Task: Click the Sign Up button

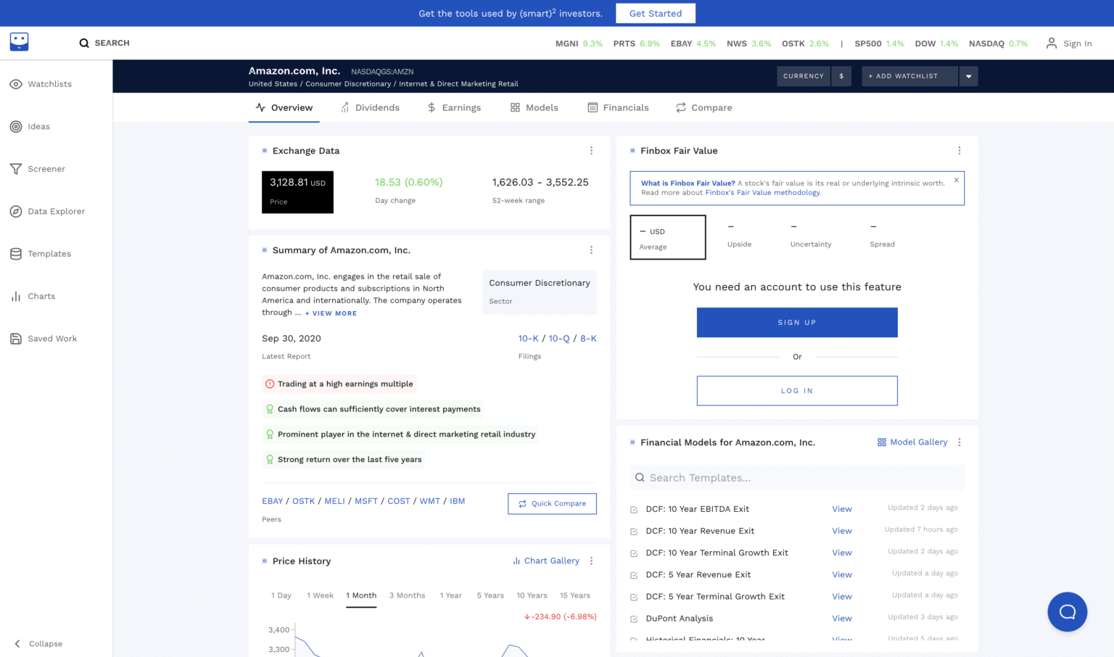Action: (x=797, y=323)
